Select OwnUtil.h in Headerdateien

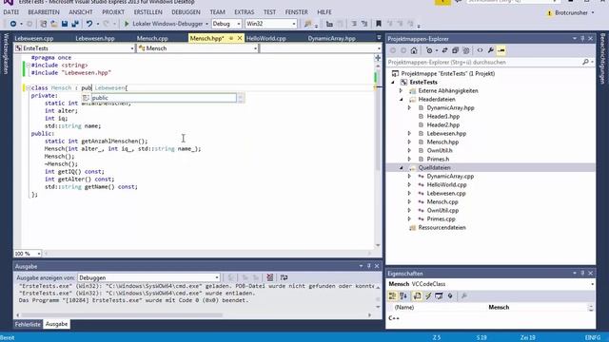click(440, 150)
